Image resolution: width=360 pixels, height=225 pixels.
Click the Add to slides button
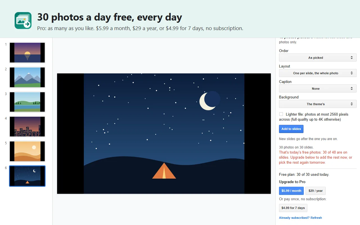(291, 129)
